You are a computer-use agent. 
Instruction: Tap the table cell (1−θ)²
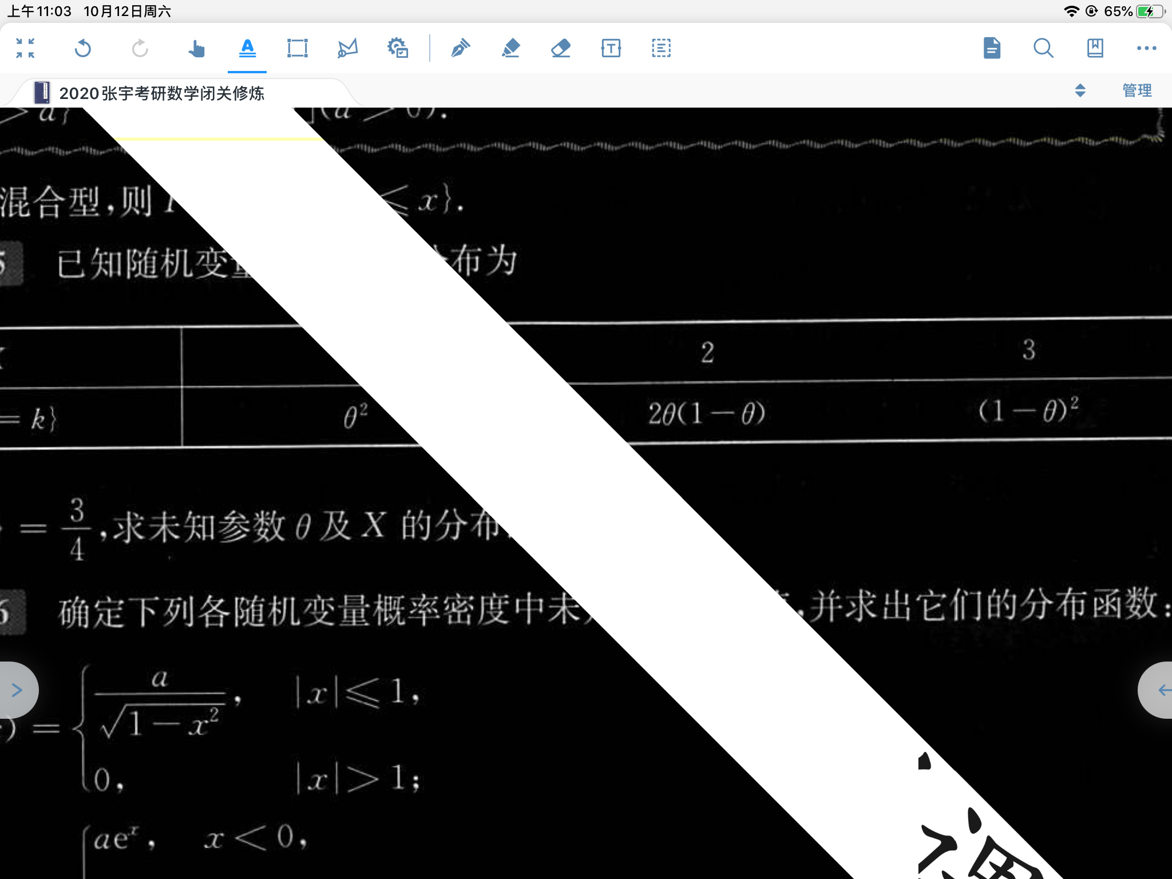1028,410
